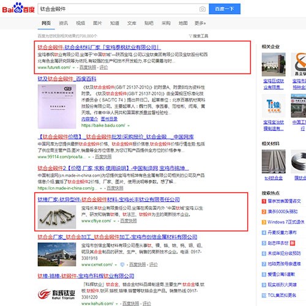Click the titanium bolts thumbnail image

tap(57, 217)
